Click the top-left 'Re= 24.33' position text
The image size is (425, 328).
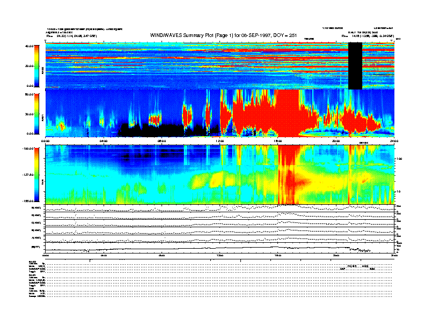(x=71, y=36)
